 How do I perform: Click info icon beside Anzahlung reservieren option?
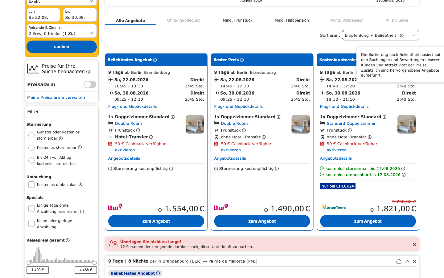point(82,212)
